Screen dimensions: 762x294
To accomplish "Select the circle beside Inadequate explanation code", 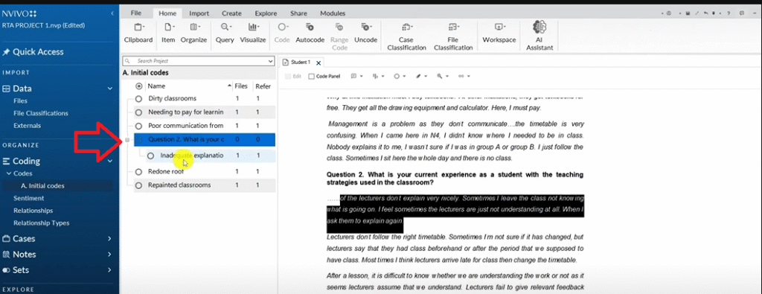I will 150,156.
